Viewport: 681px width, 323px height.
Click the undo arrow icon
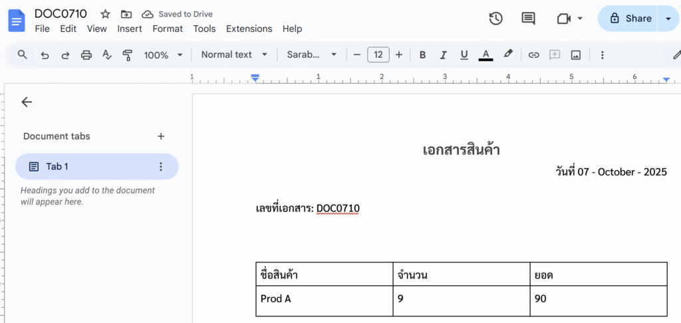point(45,55)
